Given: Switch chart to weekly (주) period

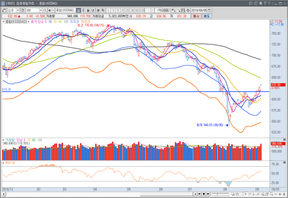Looking at the screenshot, I should (83, 10).
